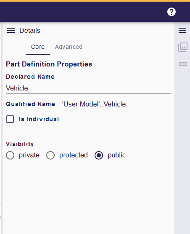190x234 pixels.
Task: Select the protected visibility radio button
Action: tap(50, 155)
